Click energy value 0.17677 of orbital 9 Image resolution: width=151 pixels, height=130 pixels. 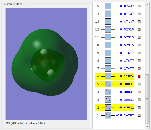point(127,53)
